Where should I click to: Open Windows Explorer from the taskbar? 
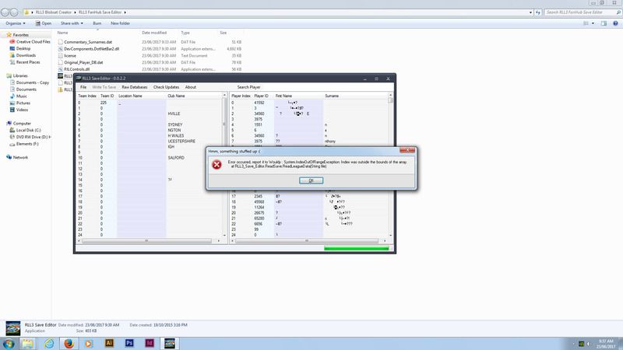pyautogui.click(x=28, y=343)
